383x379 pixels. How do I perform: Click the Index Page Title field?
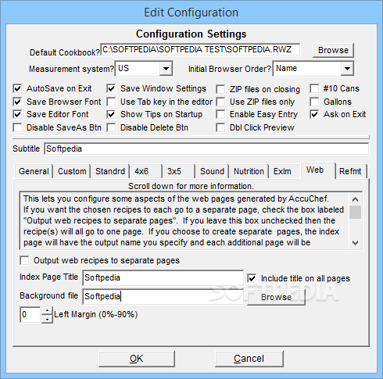[163, 278]
